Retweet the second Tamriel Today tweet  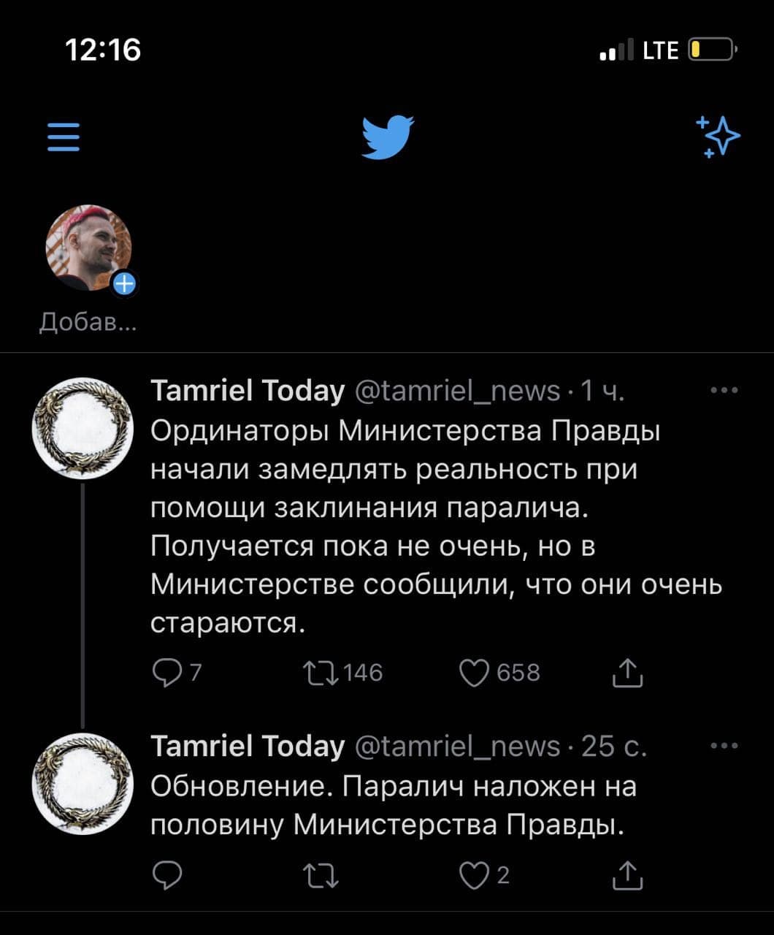[321, 874]
